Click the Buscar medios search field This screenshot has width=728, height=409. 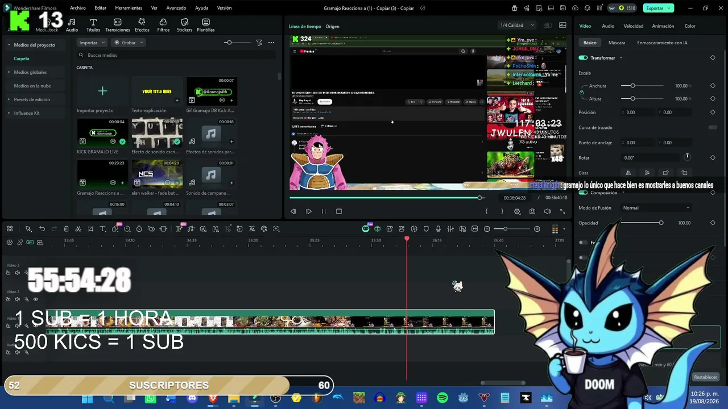click(x=176, y=55)
